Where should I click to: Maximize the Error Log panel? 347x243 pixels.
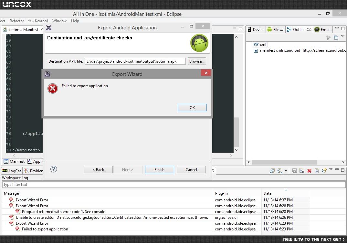click(343, 170)
